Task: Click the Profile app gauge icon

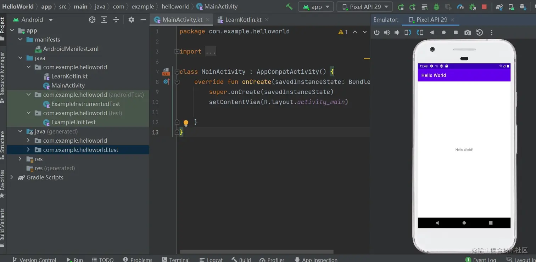Action: (x=460, y=7)
